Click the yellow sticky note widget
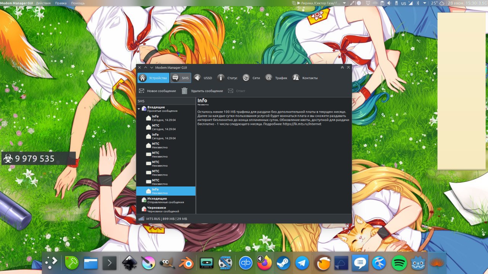This screenshot has width=488, height=274. point(462,91)
